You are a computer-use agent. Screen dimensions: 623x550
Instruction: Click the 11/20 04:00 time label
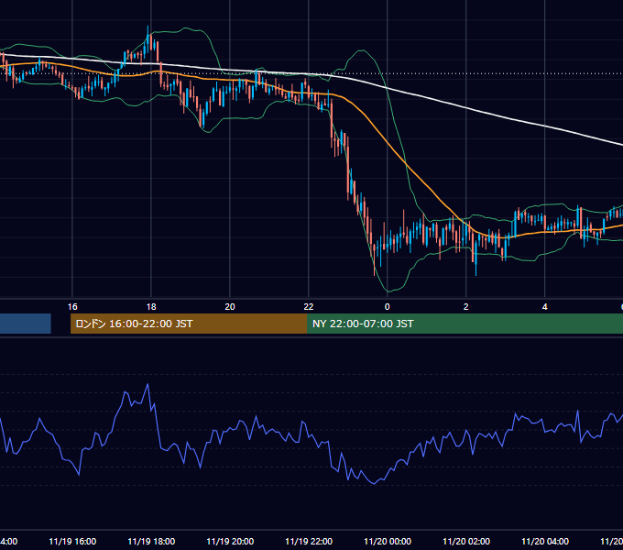pyautogui.click(x=545, y=541)
